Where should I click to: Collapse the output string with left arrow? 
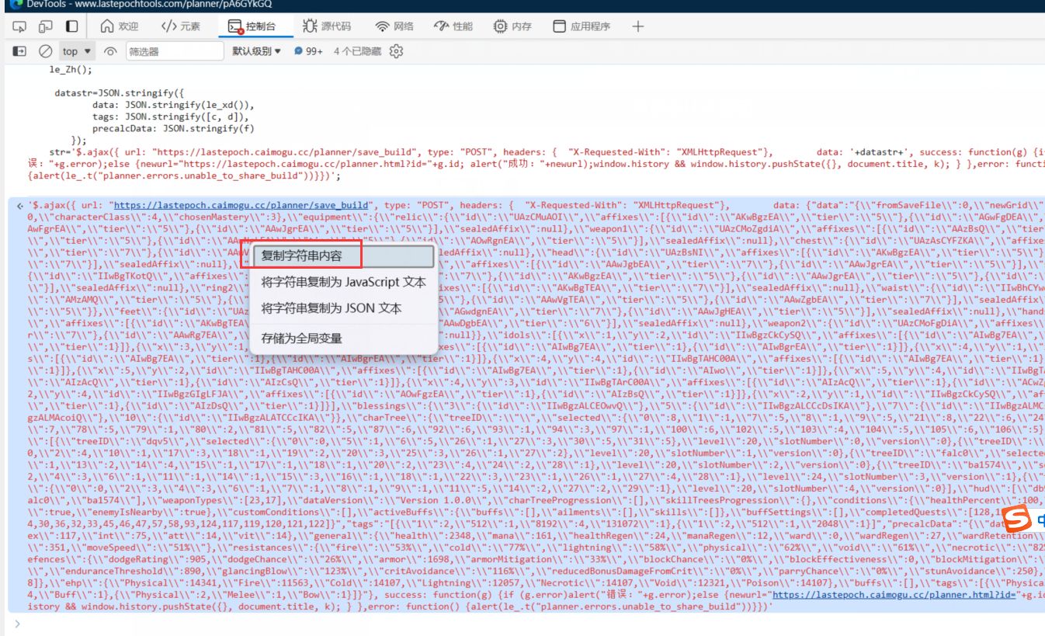click(x=19, y=206)
